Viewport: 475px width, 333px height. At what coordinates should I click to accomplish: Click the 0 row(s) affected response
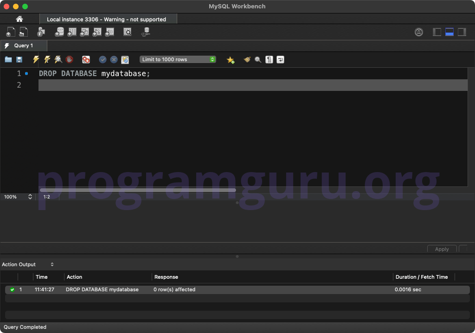click(x=174, y=289)
